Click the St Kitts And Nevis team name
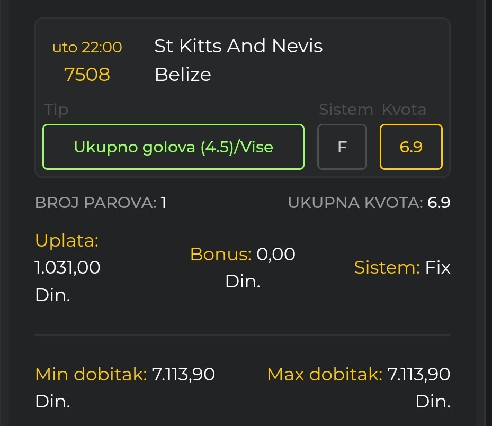The height and width of the screenshot is (426, 492). coord(238,46)
